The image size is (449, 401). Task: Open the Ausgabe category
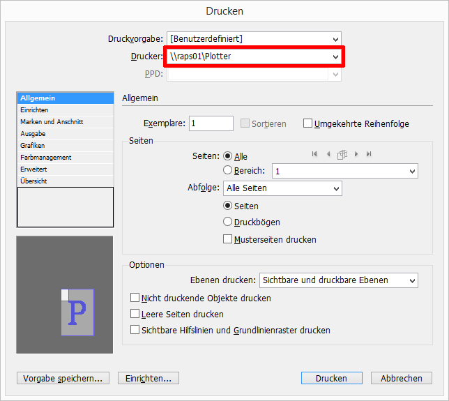coord(66,134)
